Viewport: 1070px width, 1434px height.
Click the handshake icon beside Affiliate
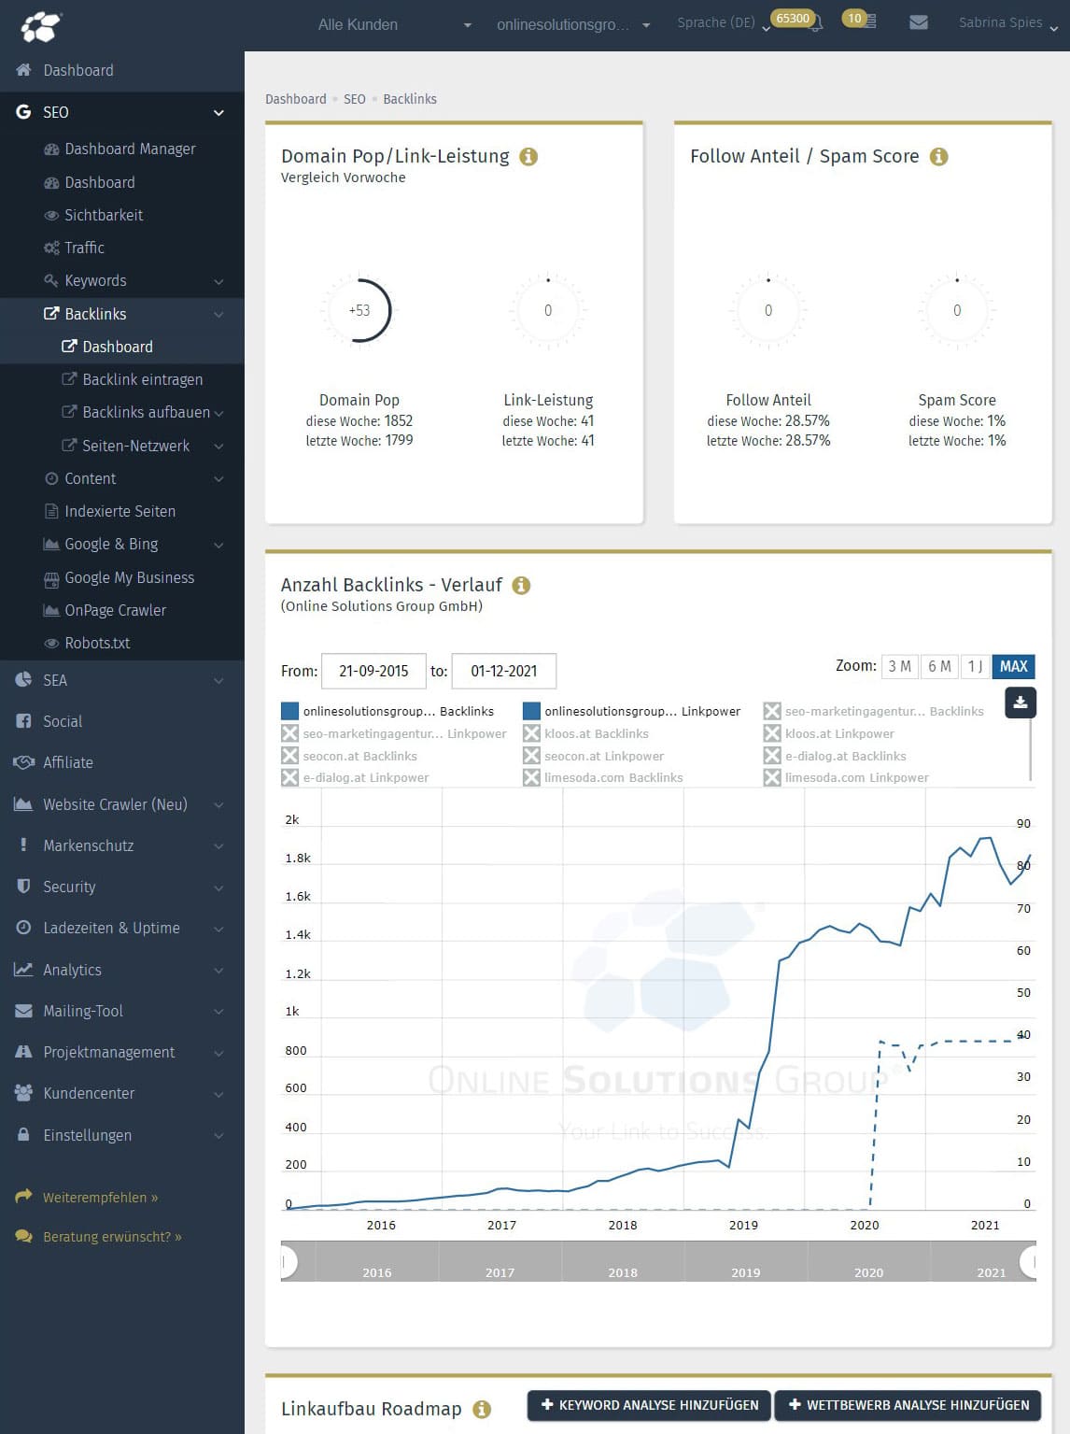[23, 762]
